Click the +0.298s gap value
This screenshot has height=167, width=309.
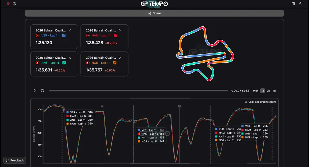(111, 43)
